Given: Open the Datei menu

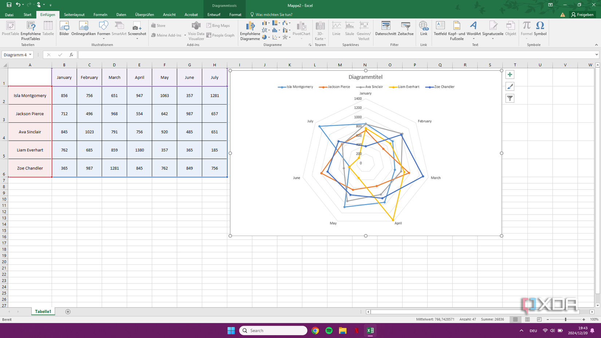Looking at the screenshot, I should click(9, 15).
